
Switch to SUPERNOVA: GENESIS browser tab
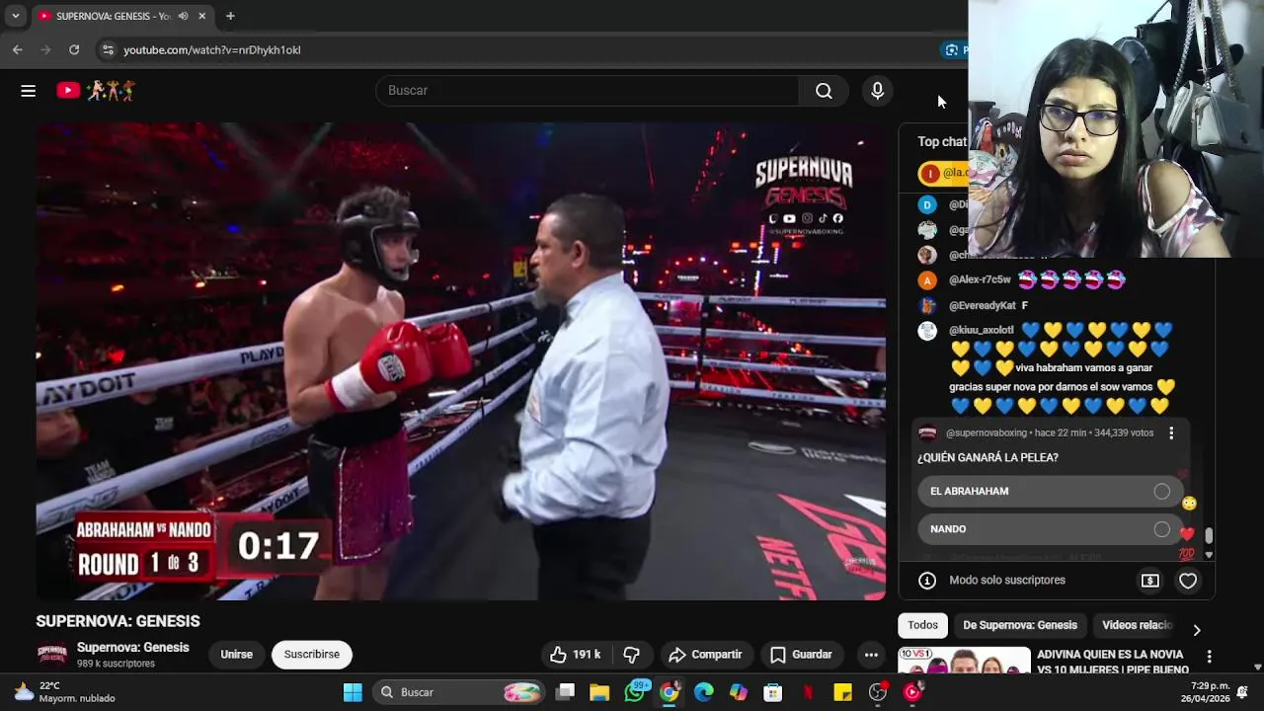point(121,16)
